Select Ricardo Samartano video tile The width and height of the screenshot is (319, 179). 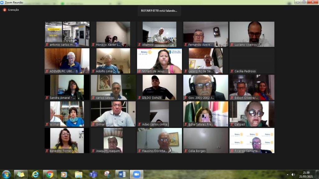(252, 140)
